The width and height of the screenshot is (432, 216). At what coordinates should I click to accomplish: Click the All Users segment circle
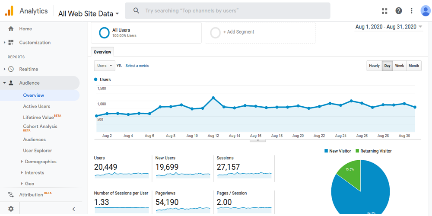tap(105, 33)
